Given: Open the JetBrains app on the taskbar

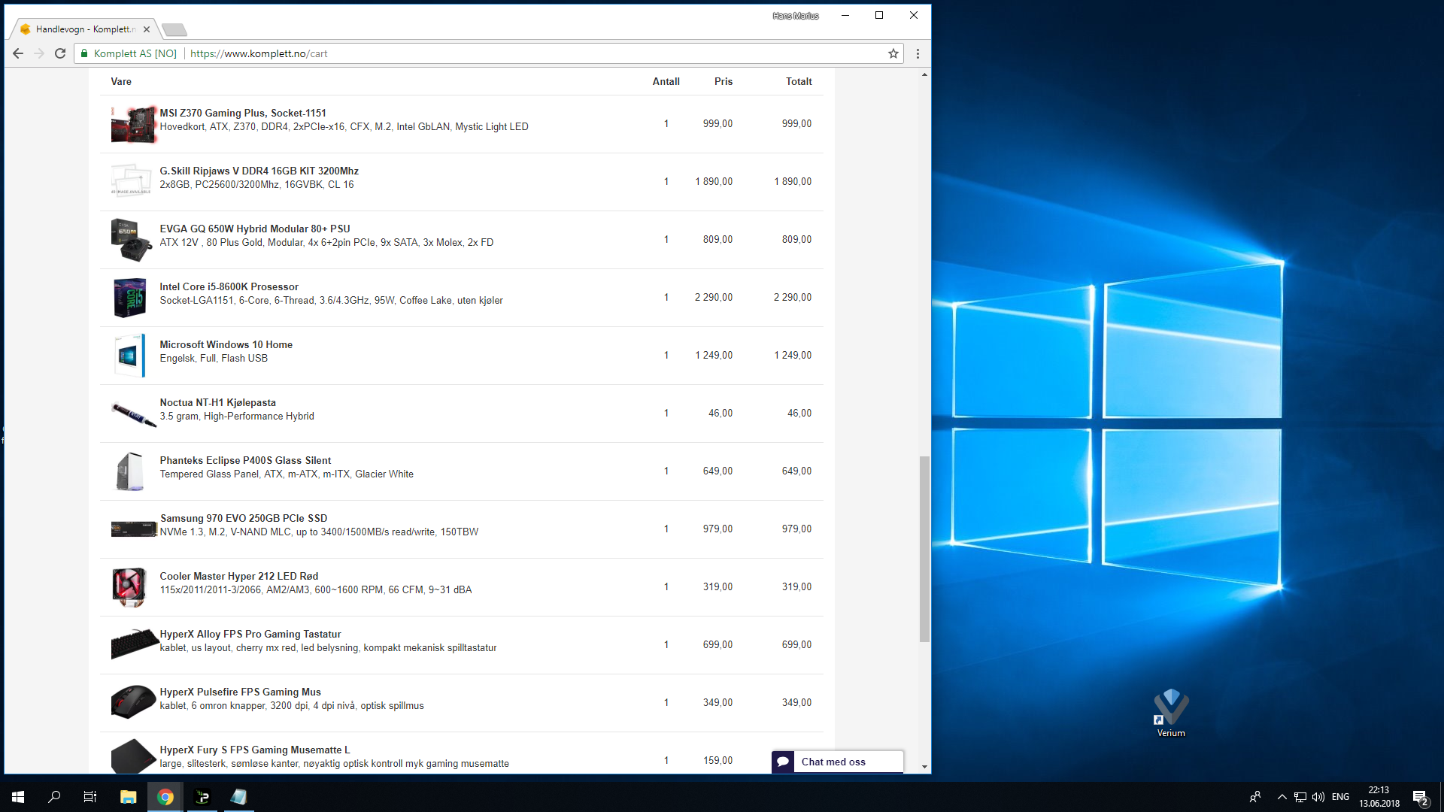Looking at the screenshot, I should click(202, 797).
